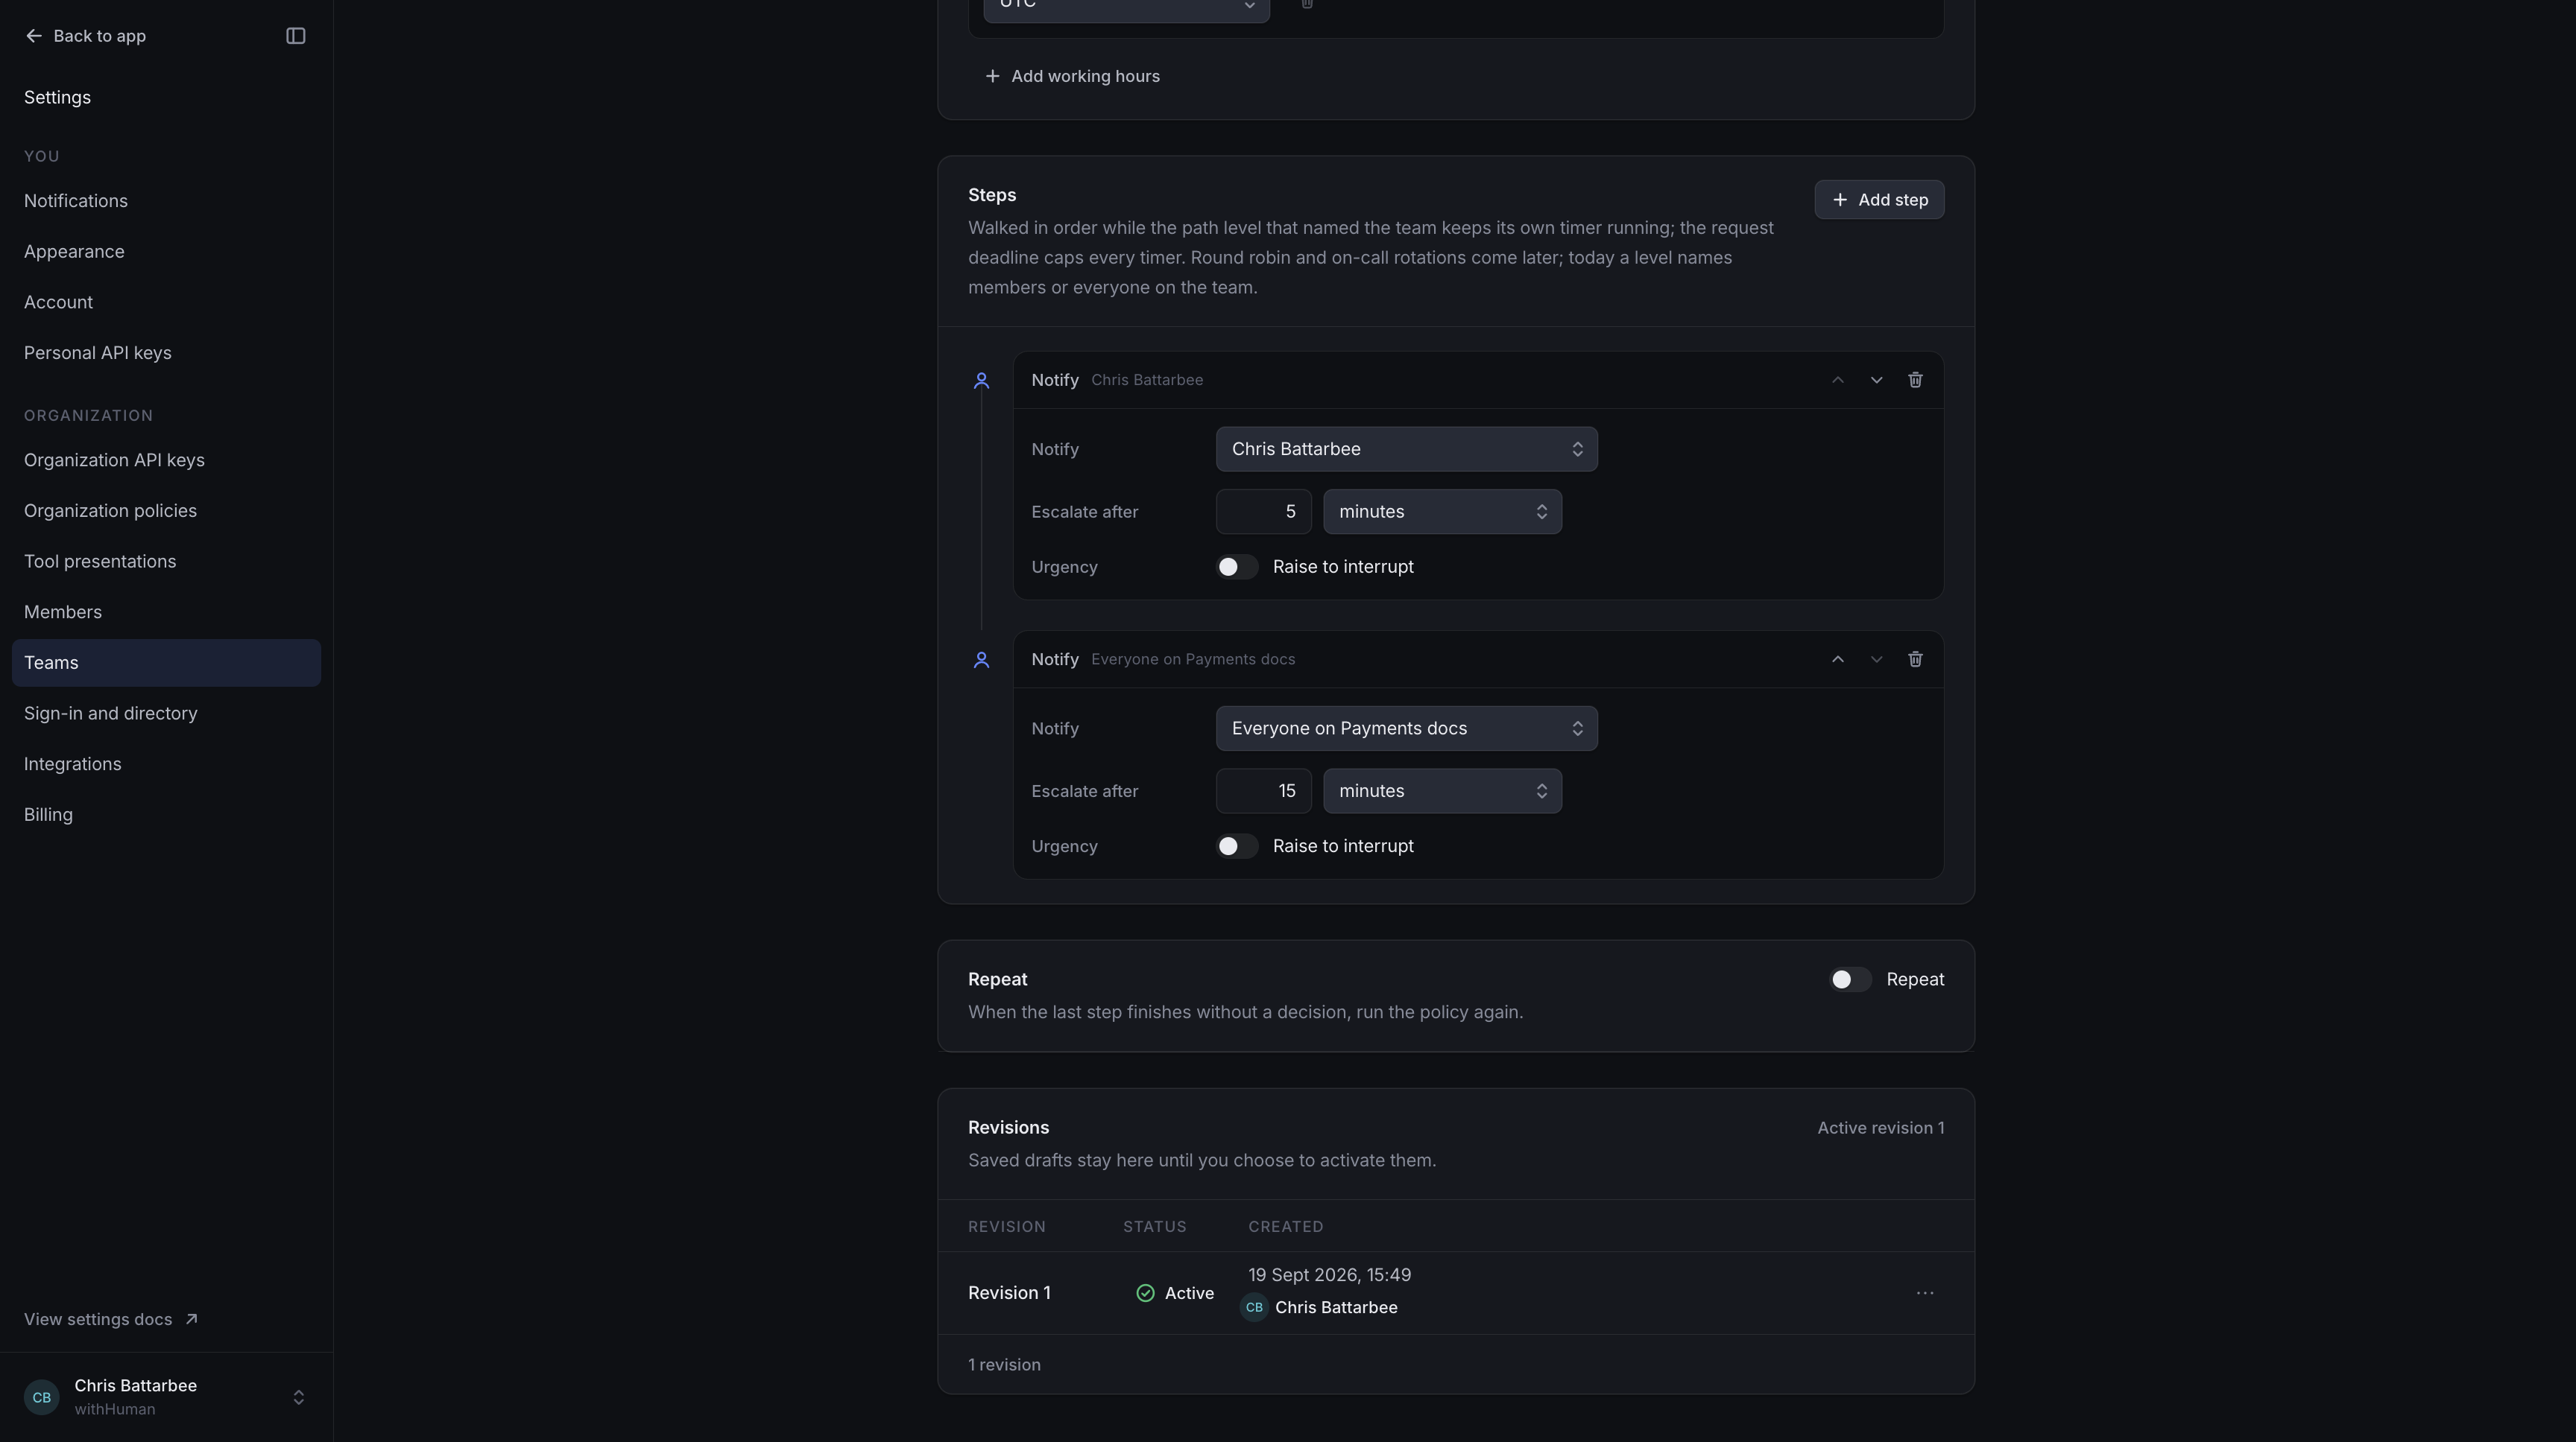Image resolution: width=2576 pixels, height=1442 pixels.
Task: Toggle Raise to interrupt for Chris Battarbee
Action: click(x=1237, y=567)
